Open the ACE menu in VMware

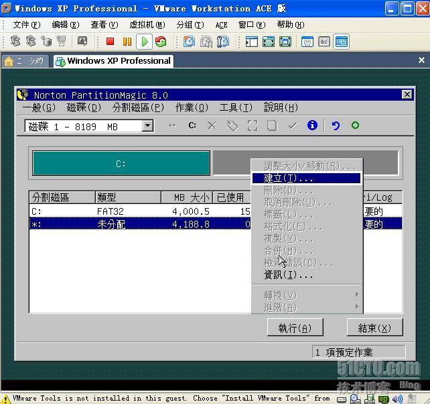221,25
